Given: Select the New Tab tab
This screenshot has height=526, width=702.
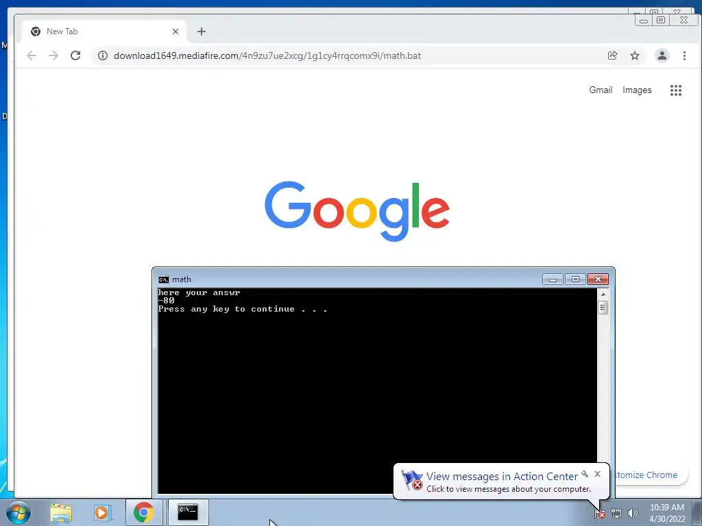Looking at the screenshot, I should pyautogui.click(x=104, y=32).
